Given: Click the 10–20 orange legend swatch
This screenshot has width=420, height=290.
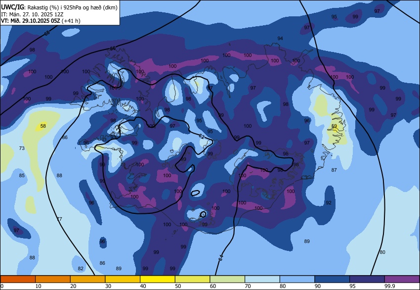Looking at the screenshot, I should pos(53,279).
